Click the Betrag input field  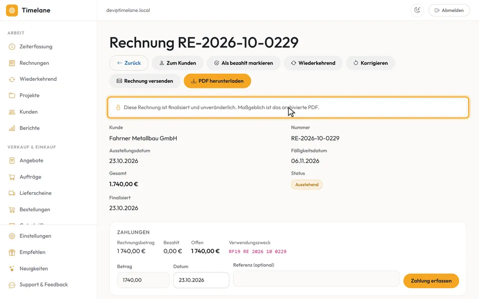click(x=143, y=280)
